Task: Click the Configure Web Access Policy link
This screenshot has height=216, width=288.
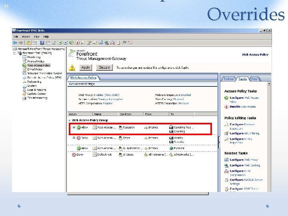Action: pyautogui.click(x=244, y=99)
